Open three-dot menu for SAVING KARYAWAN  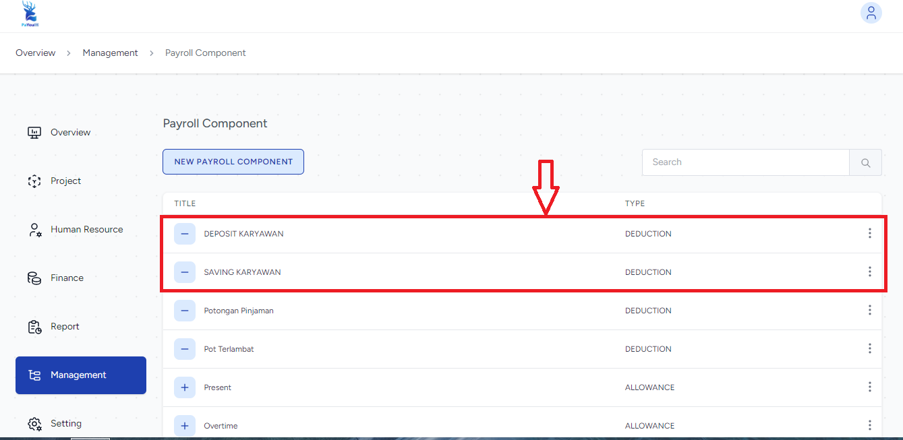(869, 272)
